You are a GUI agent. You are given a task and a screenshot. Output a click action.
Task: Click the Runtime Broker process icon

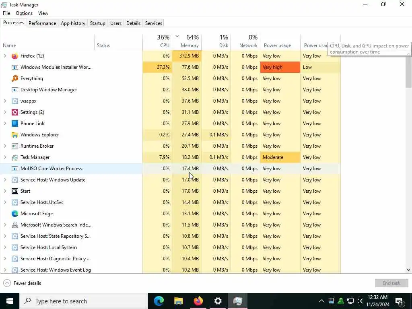point(15,146)
